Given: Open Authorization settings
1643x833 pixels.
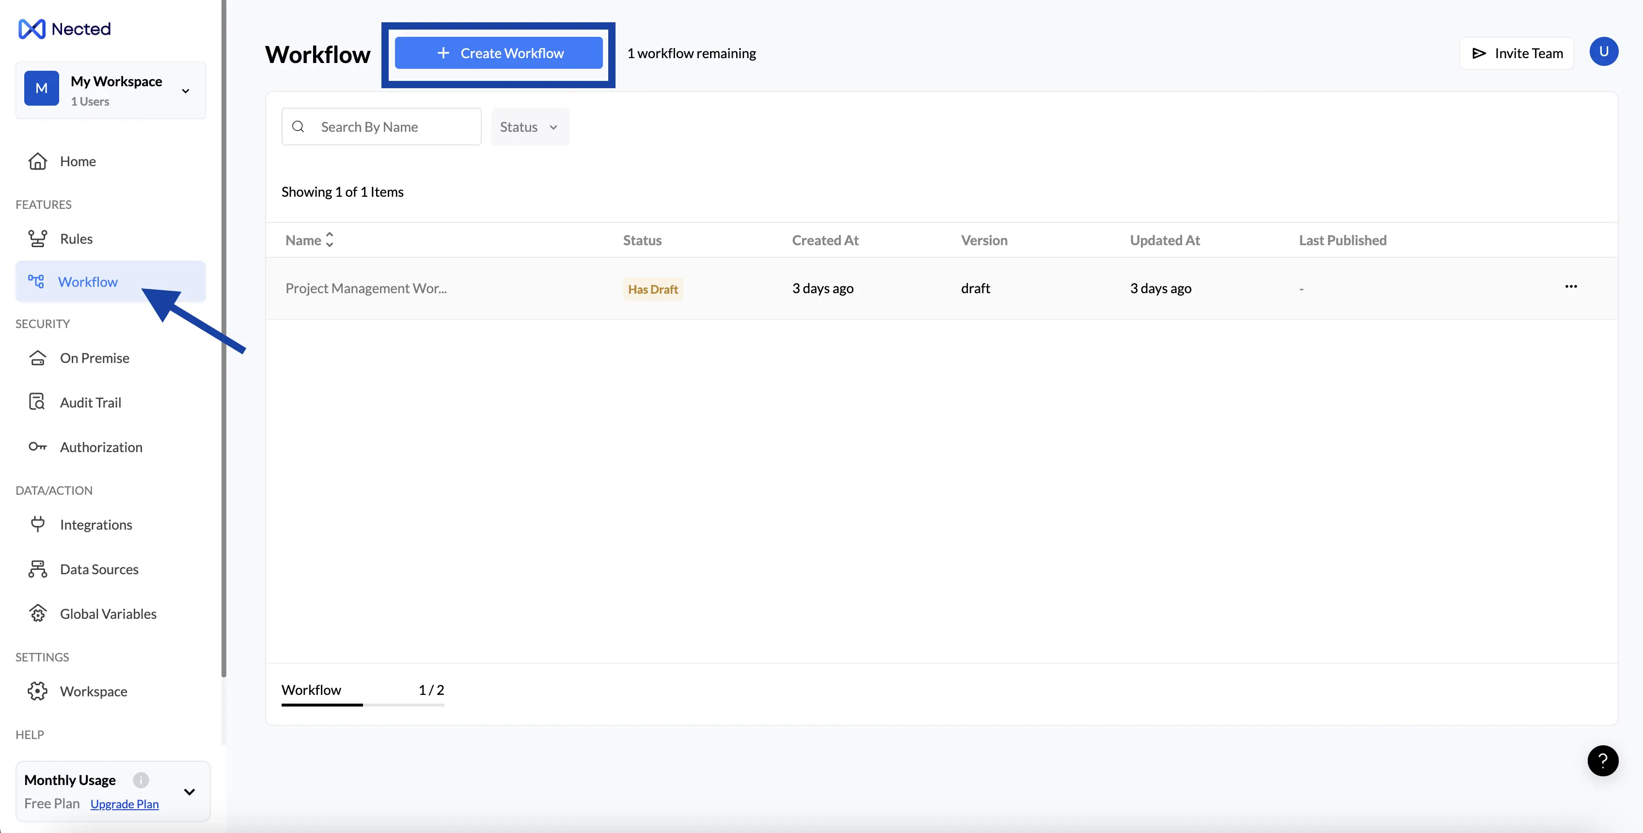Looking at the screenshot, I should pyautogui.click(x=101, y=447).
